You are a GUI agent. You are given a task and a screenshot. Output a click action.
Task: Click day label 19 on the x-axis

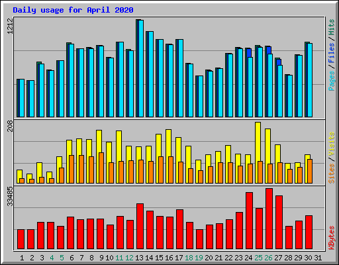click(x=199, y=258)
